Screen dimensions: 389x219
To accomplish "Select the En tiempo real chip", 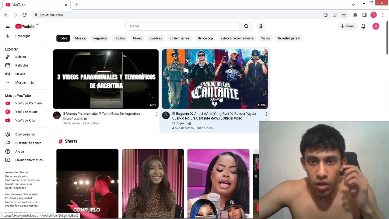I will point(180,38).
